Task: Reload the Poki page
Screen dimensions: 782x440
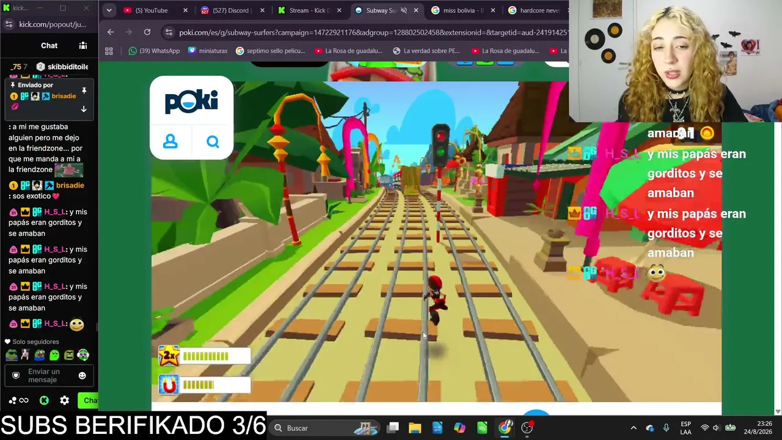Action: click(x=147, y=32)
